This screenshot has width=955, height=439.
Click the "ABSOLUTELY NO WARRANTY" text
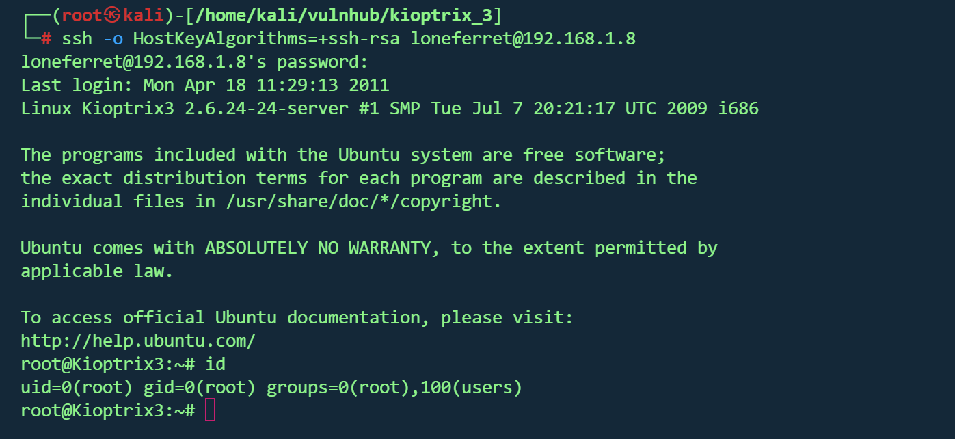(318, 248)
